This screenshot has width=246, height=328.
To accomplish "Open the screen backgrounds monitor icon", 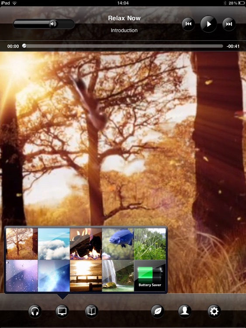I will pyautogui.click(x=62, y=311).
